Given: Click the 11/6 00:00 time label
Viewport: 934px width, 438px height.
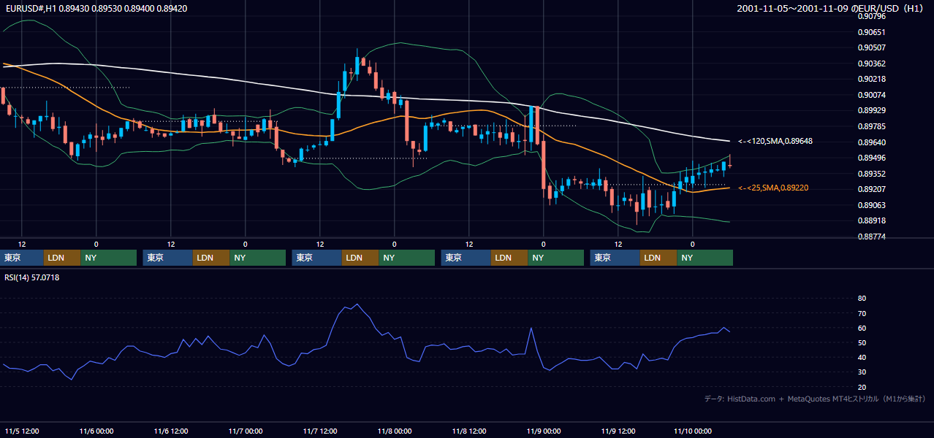Looking at the screenshot, I should pos(96,431).
